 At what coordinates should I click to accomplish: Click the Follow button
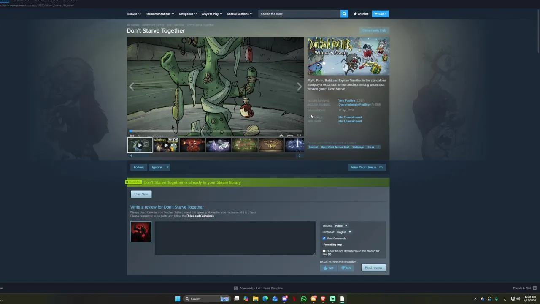[139, 167]
